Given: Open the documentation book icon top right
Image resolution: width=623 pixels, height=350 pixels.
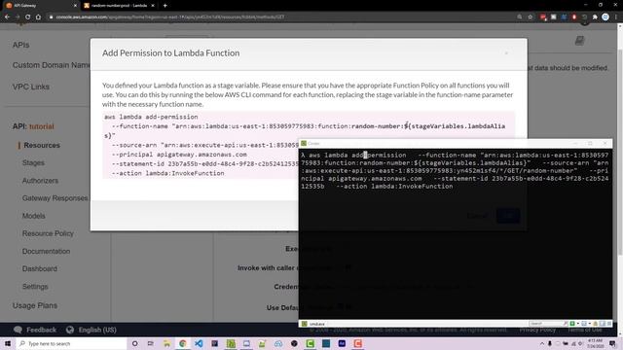Looking at the screenshot, I should (580, 41).
